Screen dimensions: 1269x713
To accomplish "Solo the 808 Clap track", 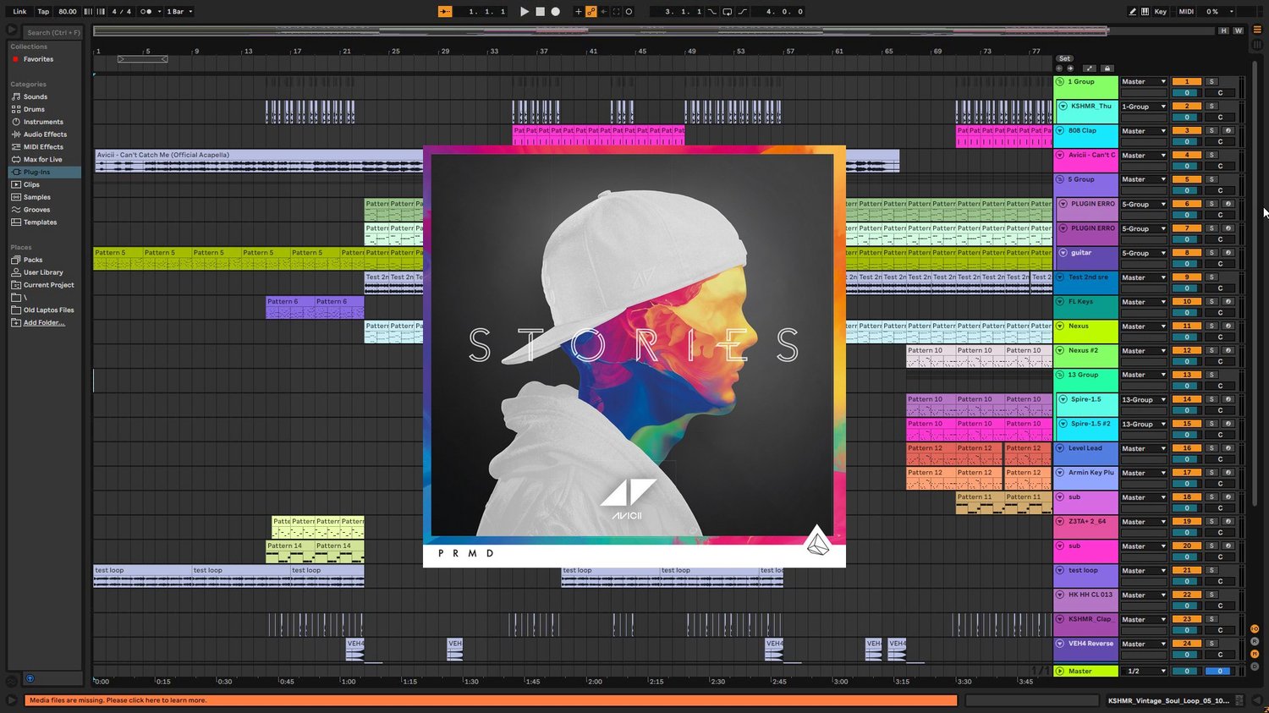I will [x=1211, y=130].
